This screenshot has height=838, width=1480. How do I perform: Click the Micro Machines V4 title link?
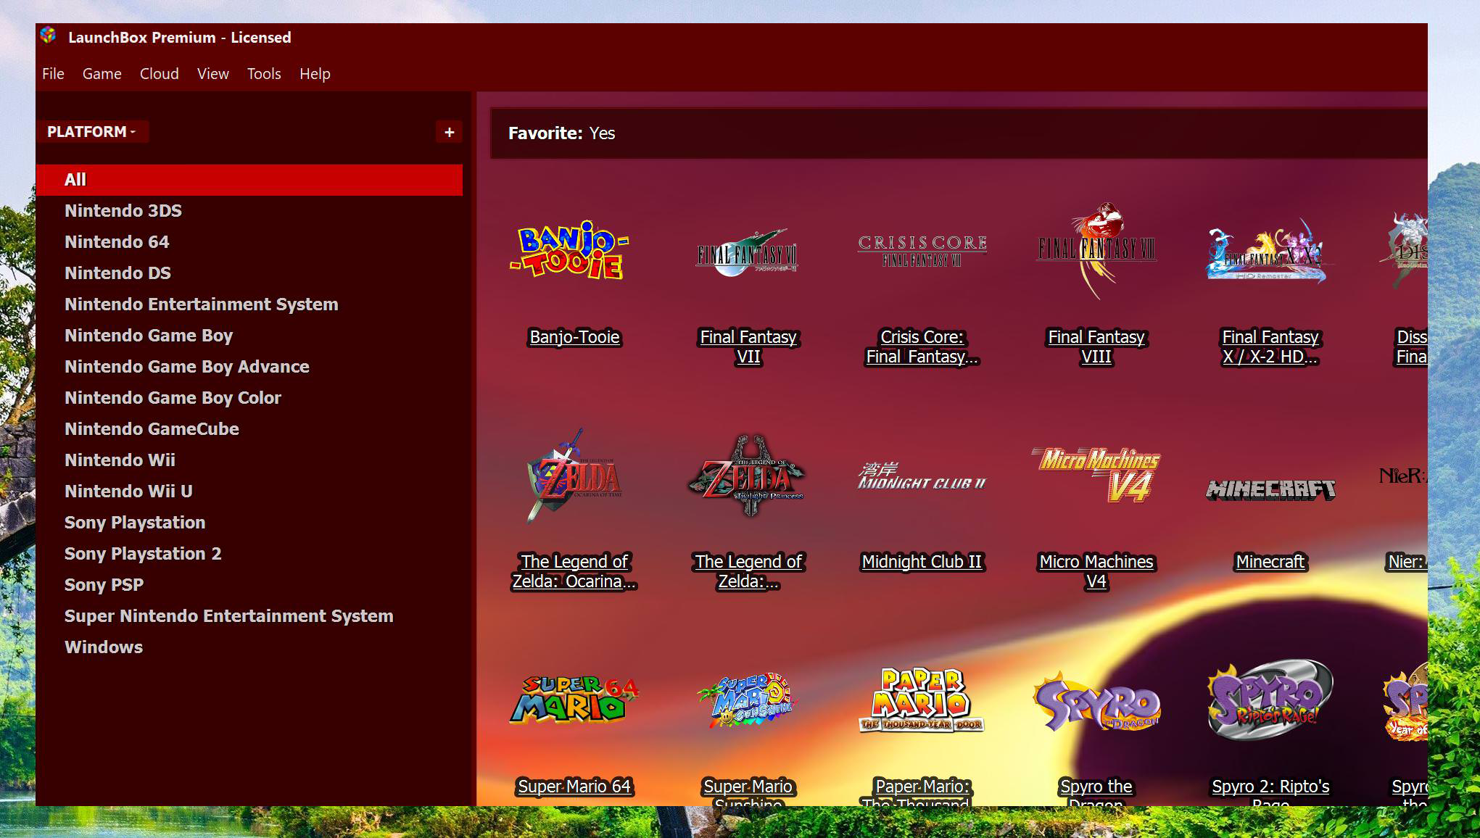coord(1096,571)
